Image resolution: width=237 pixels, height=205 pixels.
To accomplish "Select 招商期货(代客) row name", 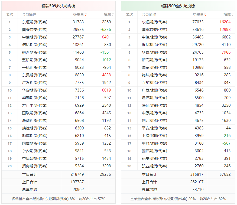I will click(x=35, y=166).
